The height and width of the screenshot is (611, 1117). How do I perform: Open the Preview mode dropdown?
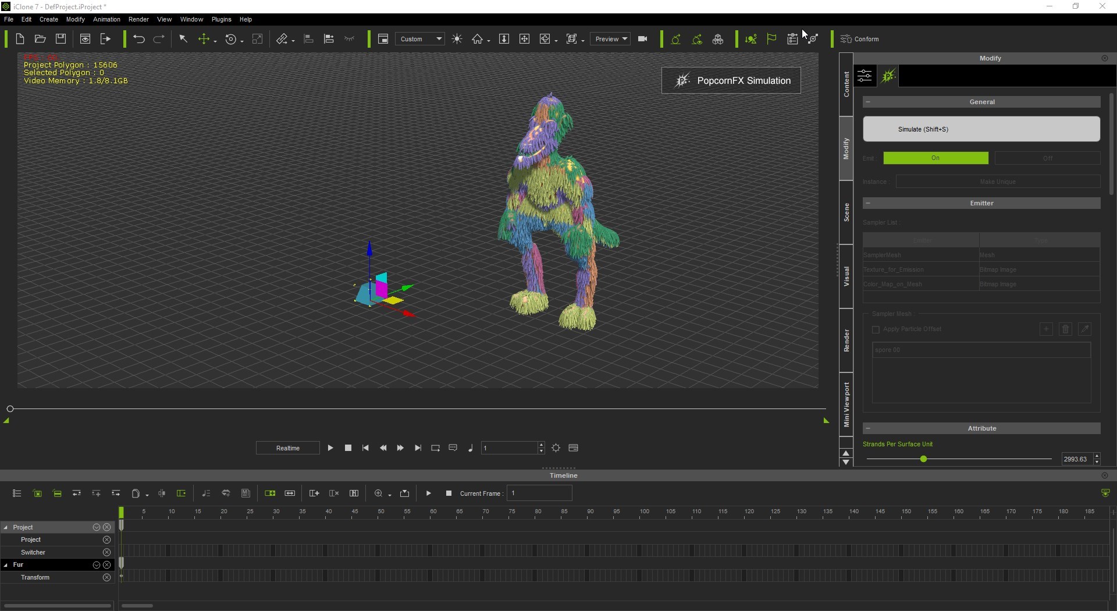coord(610,39)
